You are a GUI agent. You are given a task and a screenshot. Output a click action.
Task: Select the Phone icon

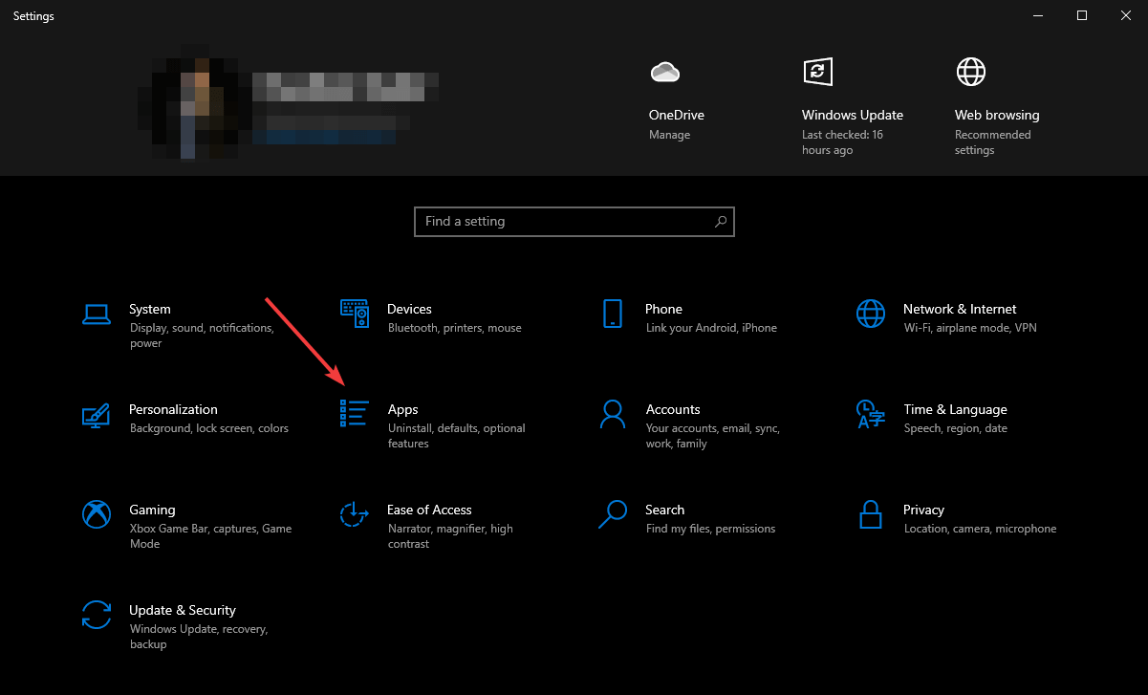[612, 314]
